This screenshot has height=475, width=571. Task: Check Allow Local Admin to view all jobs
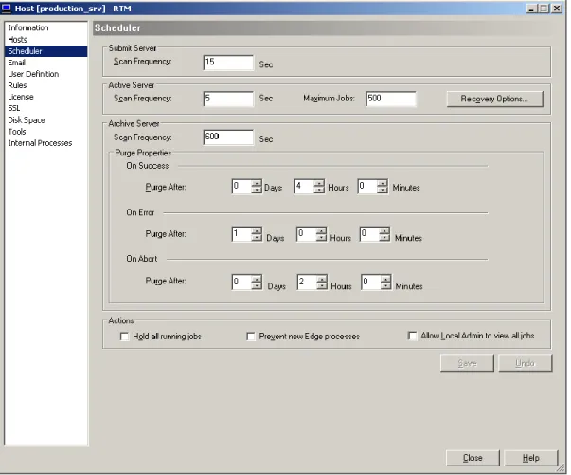[x=412, y=336]
